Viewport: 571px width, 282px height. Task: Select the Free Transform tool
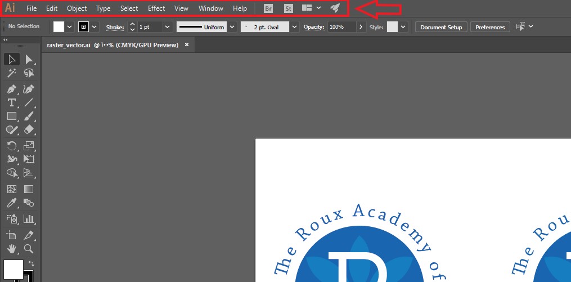tap(29, 159)
